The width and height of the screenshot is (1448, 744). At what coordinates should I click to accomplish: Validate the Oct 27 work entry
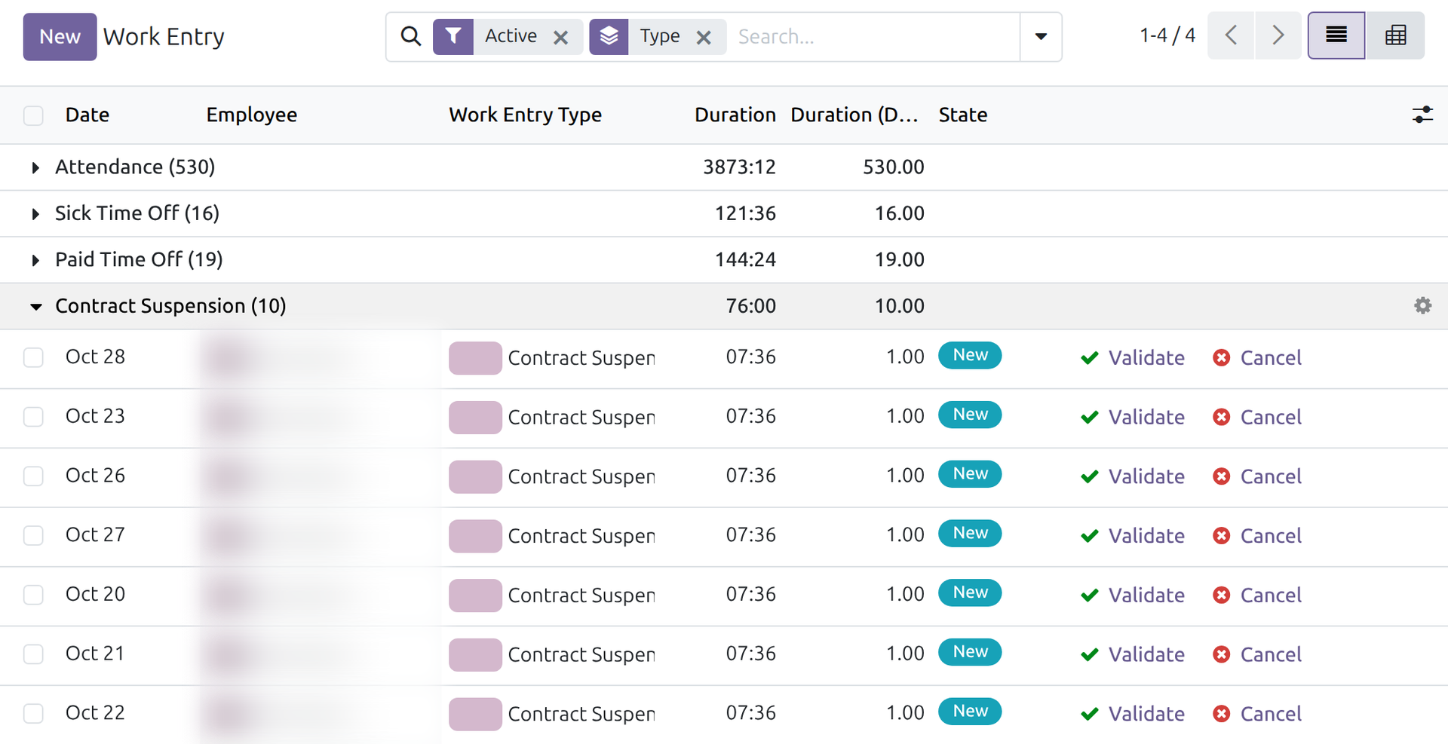(x=1132, y=536)
